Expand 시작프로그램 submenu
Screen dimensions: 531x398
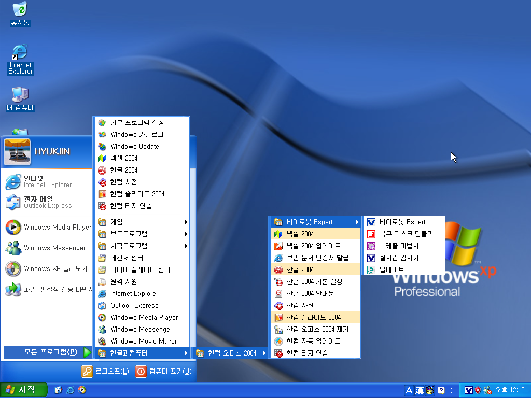coord(141,246)
